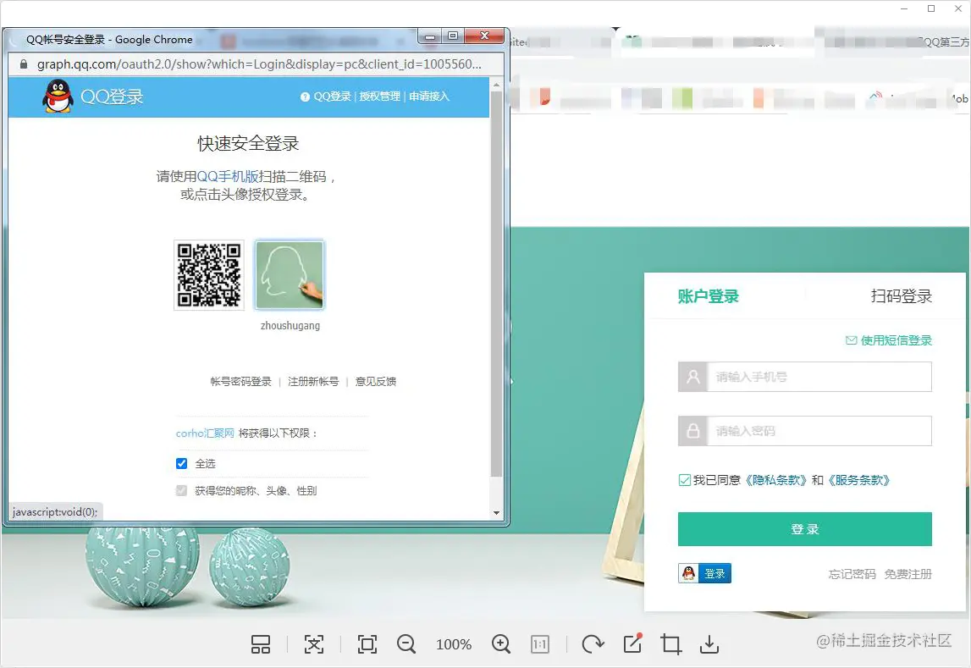Rotate the image with the rotate icon
971x668 pixels.
point(593,644)
